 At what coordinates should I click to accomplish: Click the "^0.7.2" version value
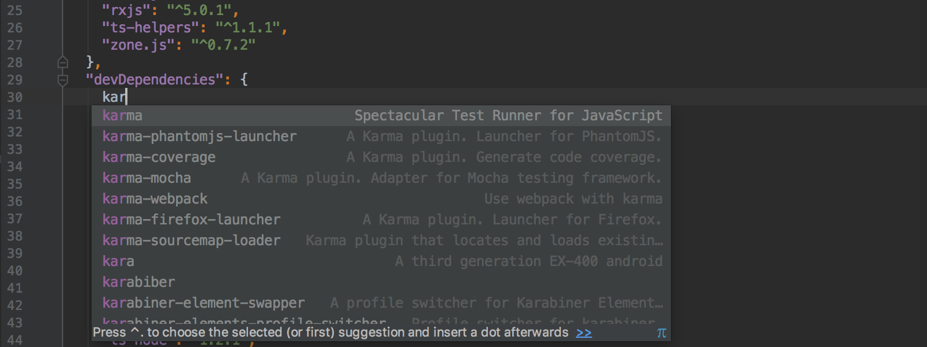223,45
